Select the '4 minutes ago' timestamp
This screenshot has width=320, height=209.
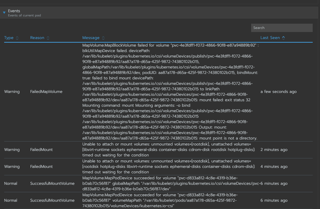point(274,167)
